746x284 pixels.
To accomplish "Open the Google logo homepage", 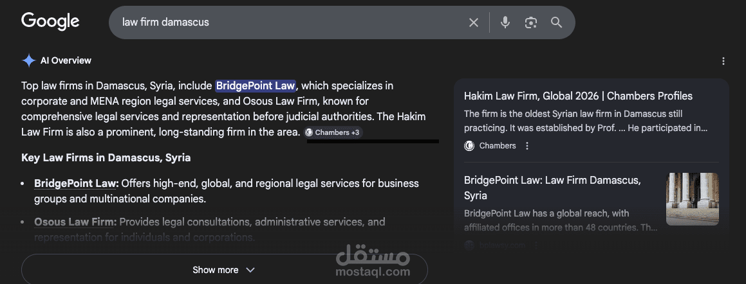I will click(x=50, y=21).
